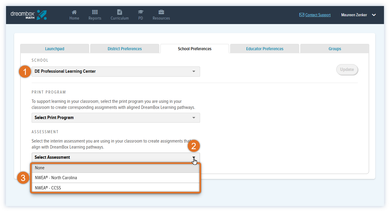
Task: Switch to the District Preferences tab
Action: tap(125, 49)
